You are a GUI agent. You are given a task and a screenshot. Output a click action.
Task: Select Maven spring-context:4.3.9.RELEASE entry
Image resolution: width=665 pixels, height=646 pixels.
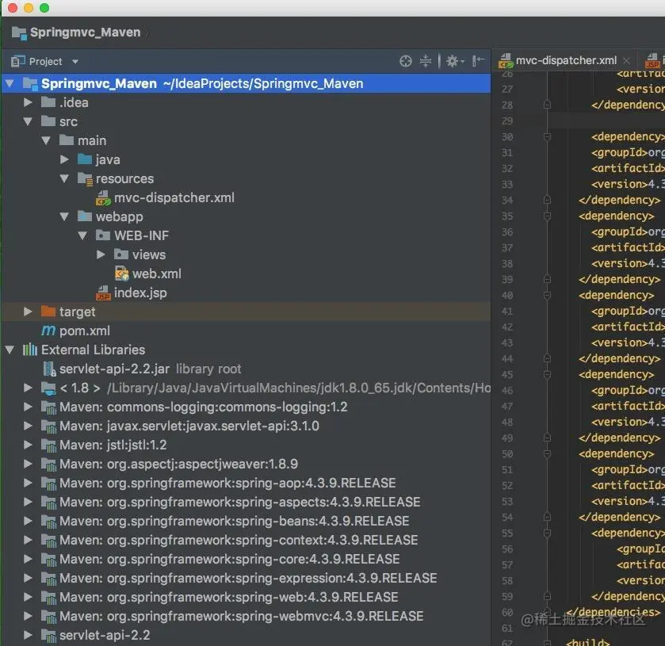coord(239,540)
